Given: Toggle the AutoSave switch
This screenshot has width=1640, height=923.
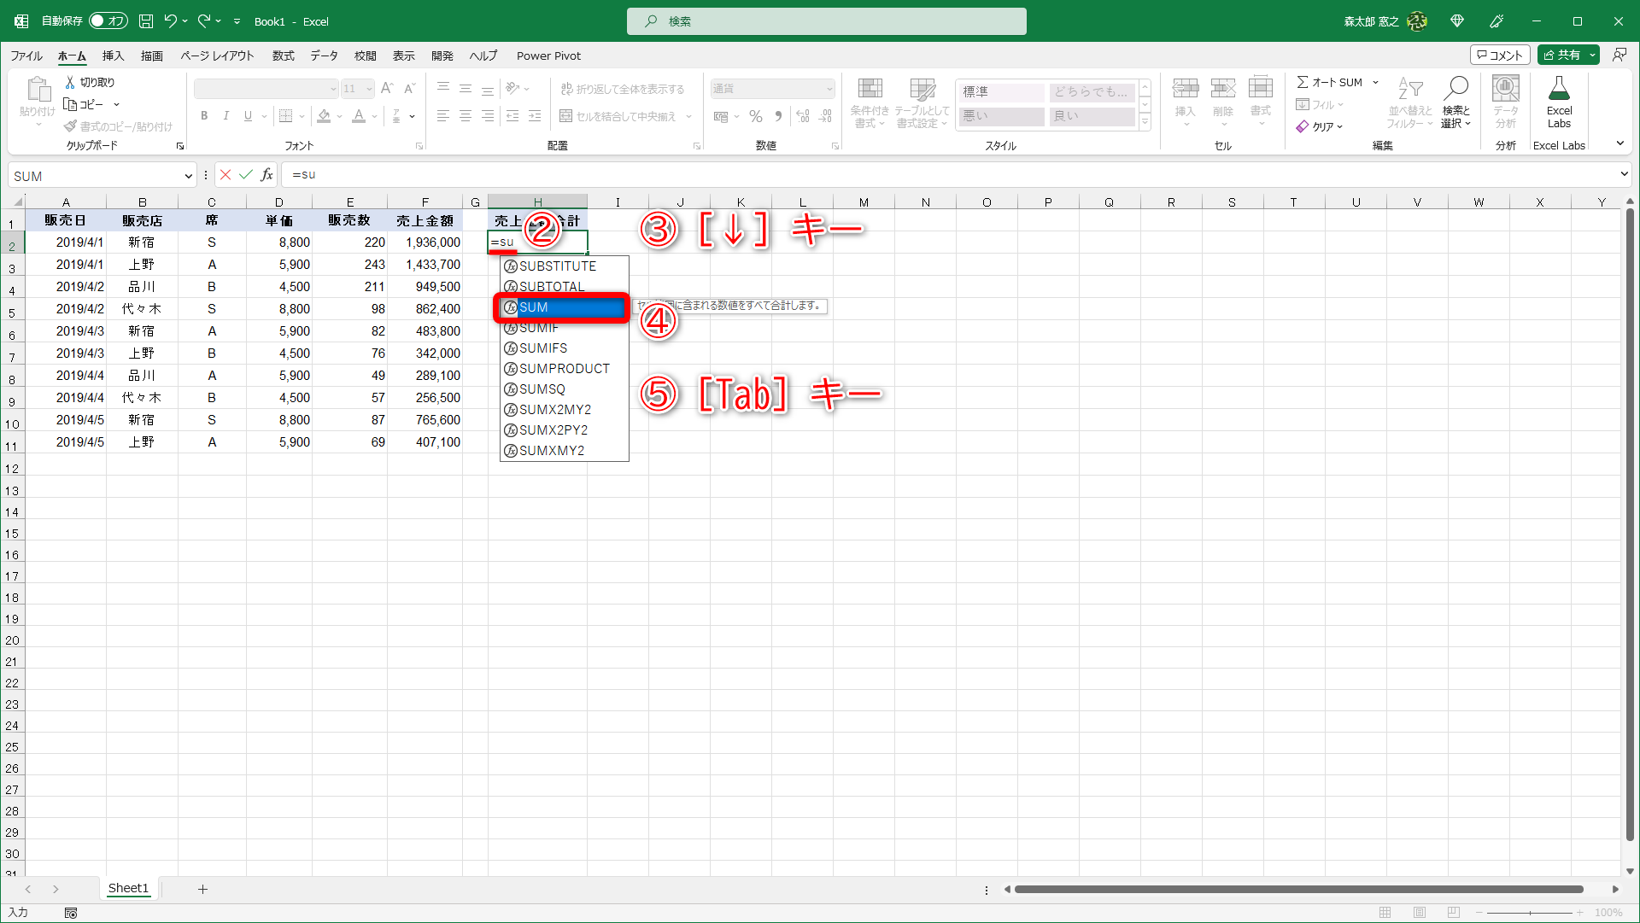Looking at the screenshot, I should click(x=108, y=21).
